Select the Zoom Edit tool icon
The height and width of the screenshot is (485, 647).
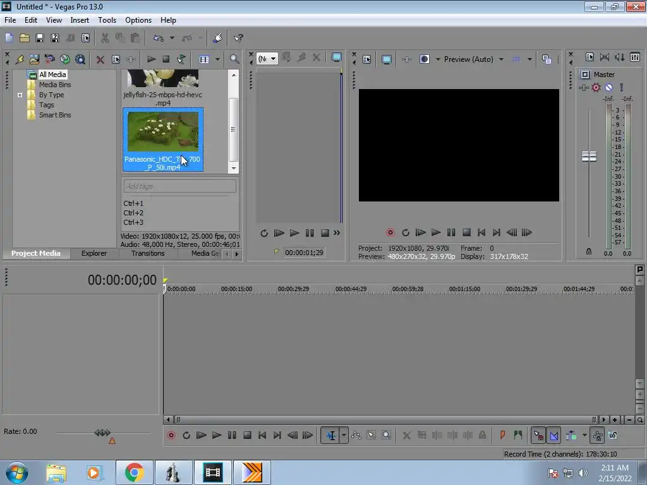tap(386, 435)
